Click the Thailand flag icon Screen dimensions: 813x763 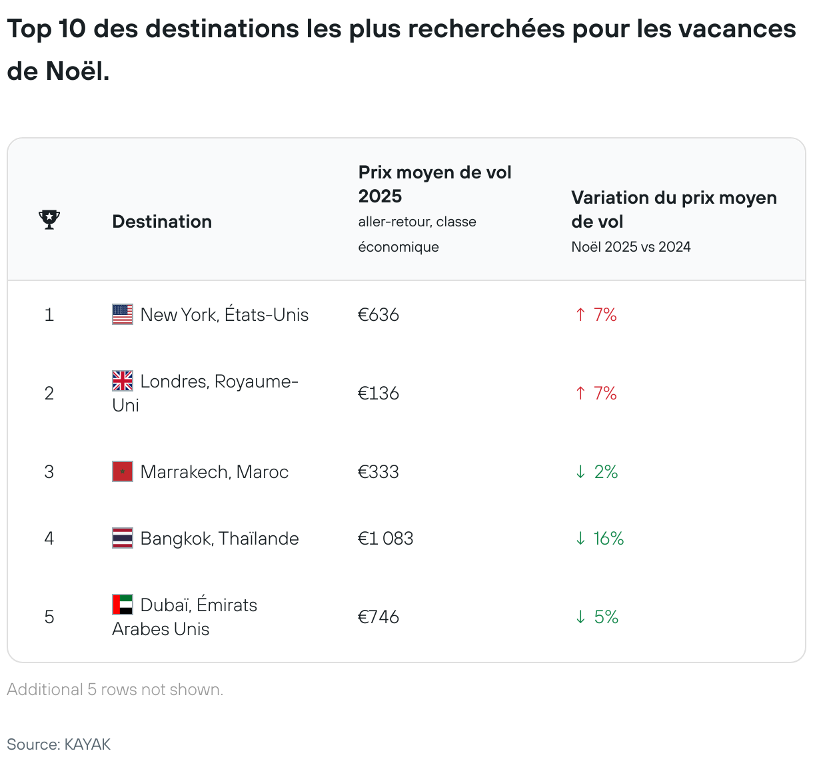click(x=123, y=538)
